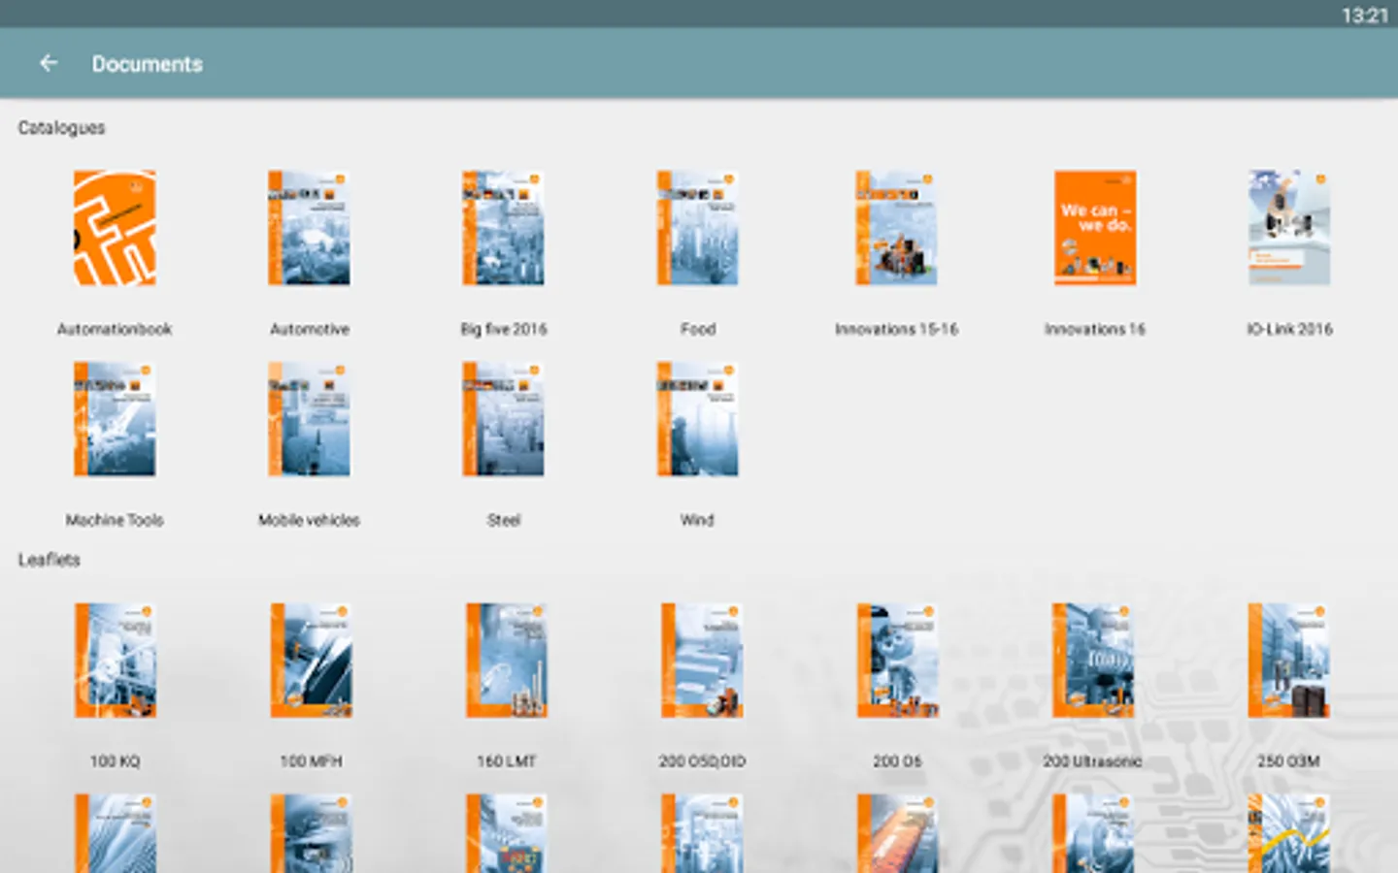Click the '200 O6' label
The width and height of the screenshot is (1398, 873).
pyautogui.click(x=897, y=761)
